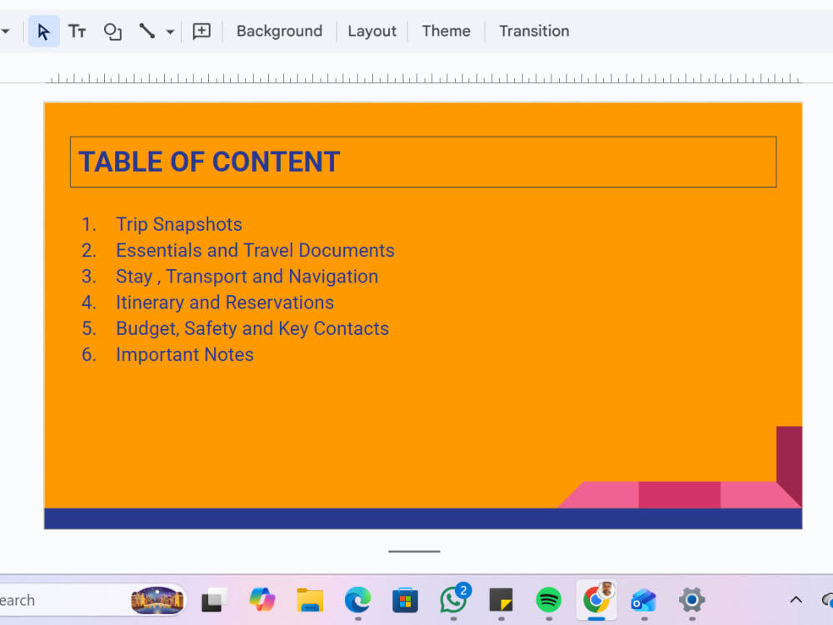The width and height of the screenshot is (833, 625).
Task: Open Spotify from the taskbar
Action: click(x=549, y=600)
